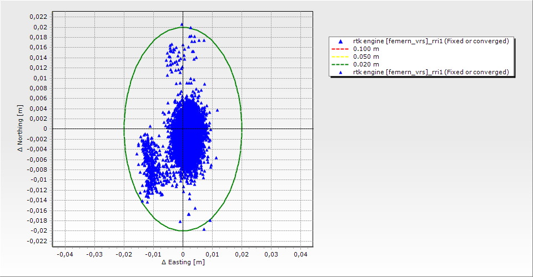533x277 pixels.
Task: Click the 0,03 tick label on Easting axis
Action: pos(271,254)
